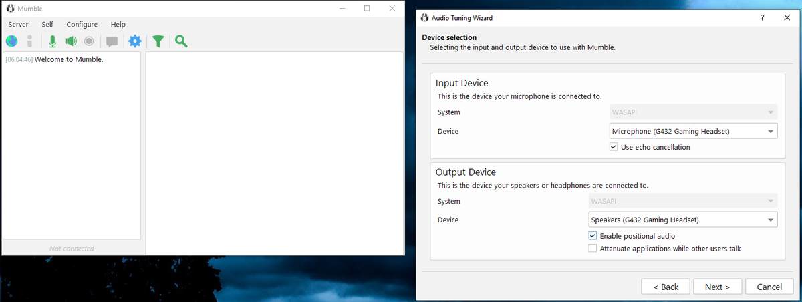Click the Output Device WASAPI system dropdown
Viewport: 802px width, 302px height.
(683, 201)
